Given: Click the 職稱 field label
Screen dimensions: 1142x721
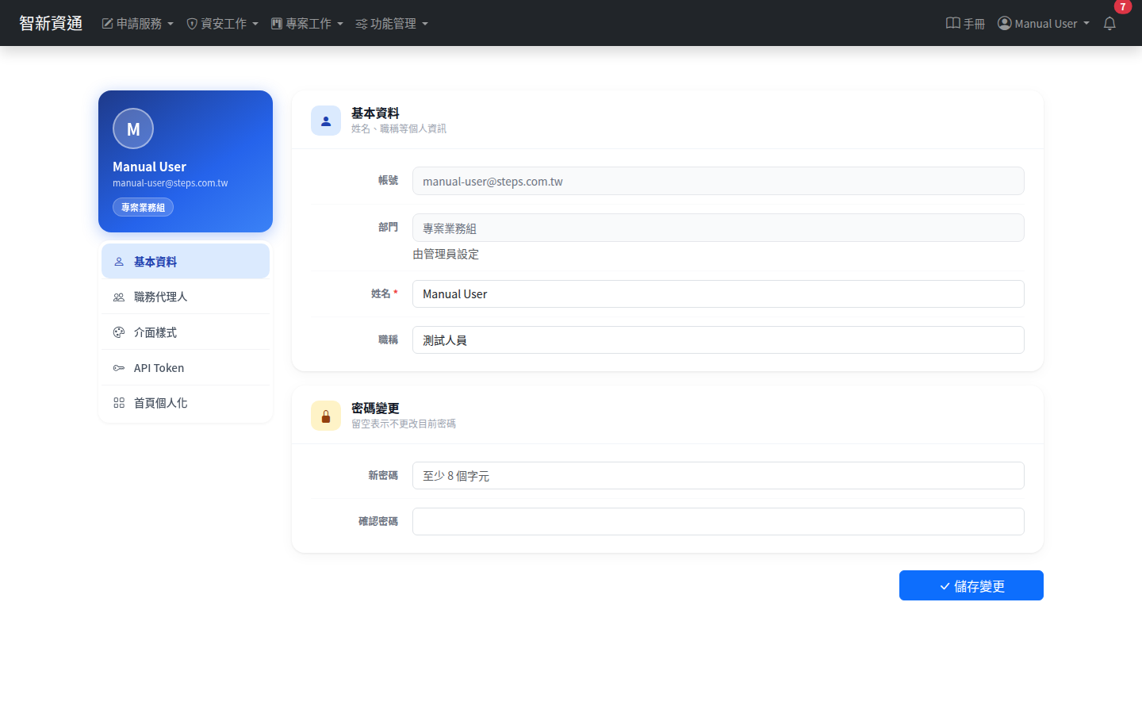Looking at the screenshot, I should click(388, 339).
